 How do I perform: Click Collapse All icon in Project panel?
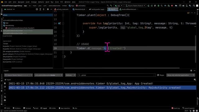(44, 9)
